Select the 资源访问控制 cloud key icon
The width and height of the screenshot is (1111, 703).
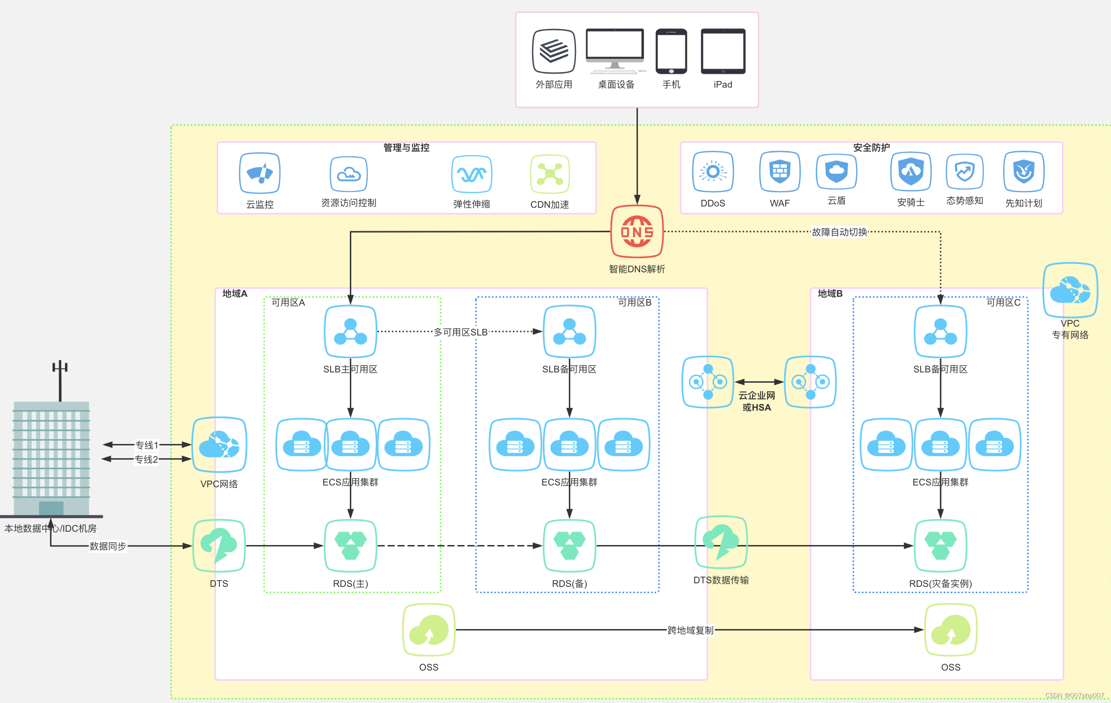(x=349, y=174)
